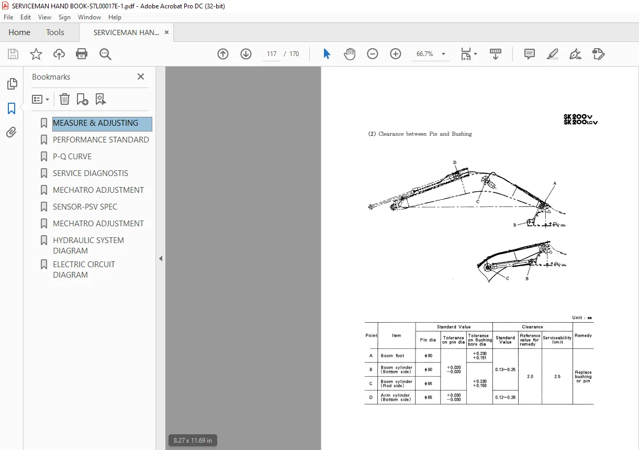Toggle the Bookmarks panel icon
Viewport: 639px width, 450px height.
(x=12, y=108)
